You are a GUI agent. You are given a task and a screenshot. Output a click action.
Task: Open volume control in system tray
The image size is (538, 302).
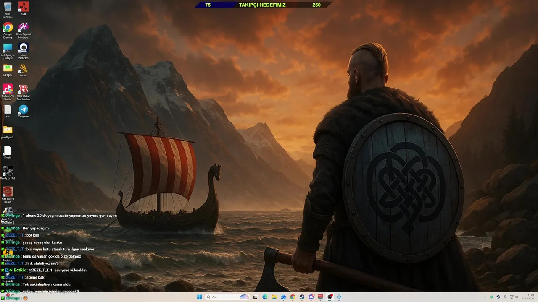pos(517,297)
